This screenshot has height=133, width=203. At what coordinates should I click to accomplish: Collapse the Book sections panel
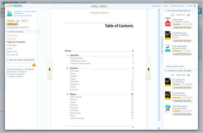(x=7, y=32)
